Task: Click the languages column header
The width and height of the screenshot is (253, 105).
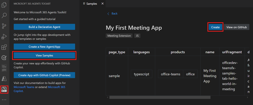Action: click(141, 52)
